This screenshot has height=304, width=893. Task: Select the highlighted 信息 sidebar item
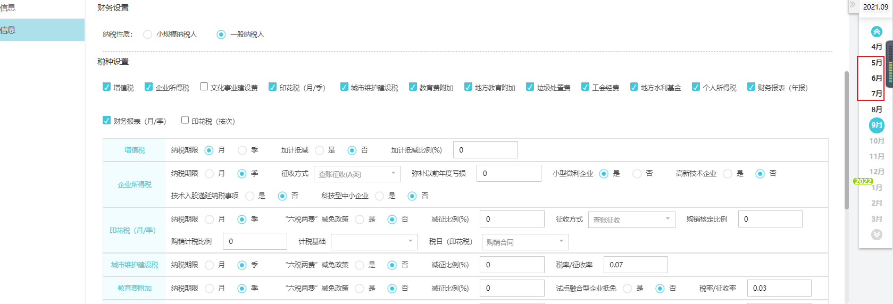point(42,30)
